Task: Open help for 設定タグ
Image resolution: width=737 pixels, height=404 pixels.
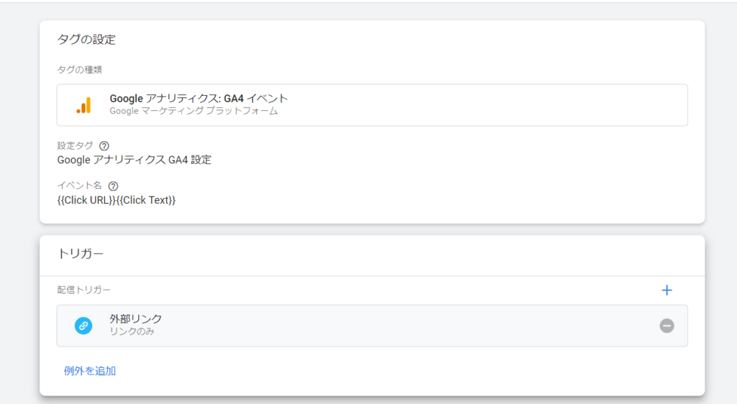Action: [x=104, y=145]
